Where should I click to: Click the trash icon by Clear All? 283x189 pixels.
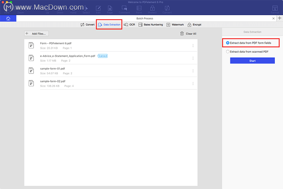tap(182, 34)
